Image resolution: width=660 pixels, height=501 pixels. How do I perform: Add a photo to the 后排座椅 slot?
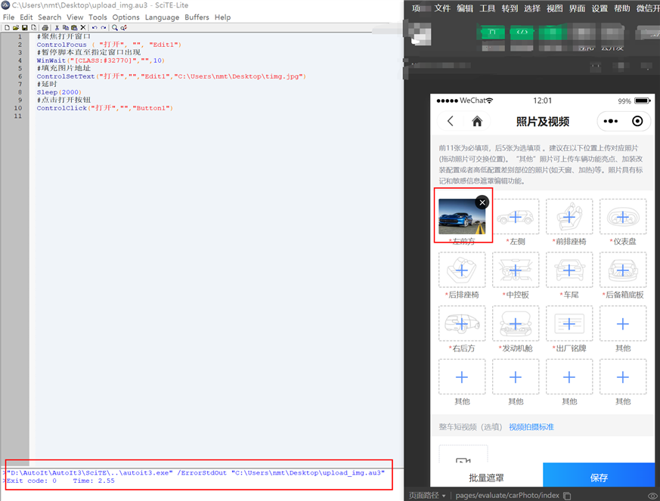pyautogui.click(x=462, y=270)
